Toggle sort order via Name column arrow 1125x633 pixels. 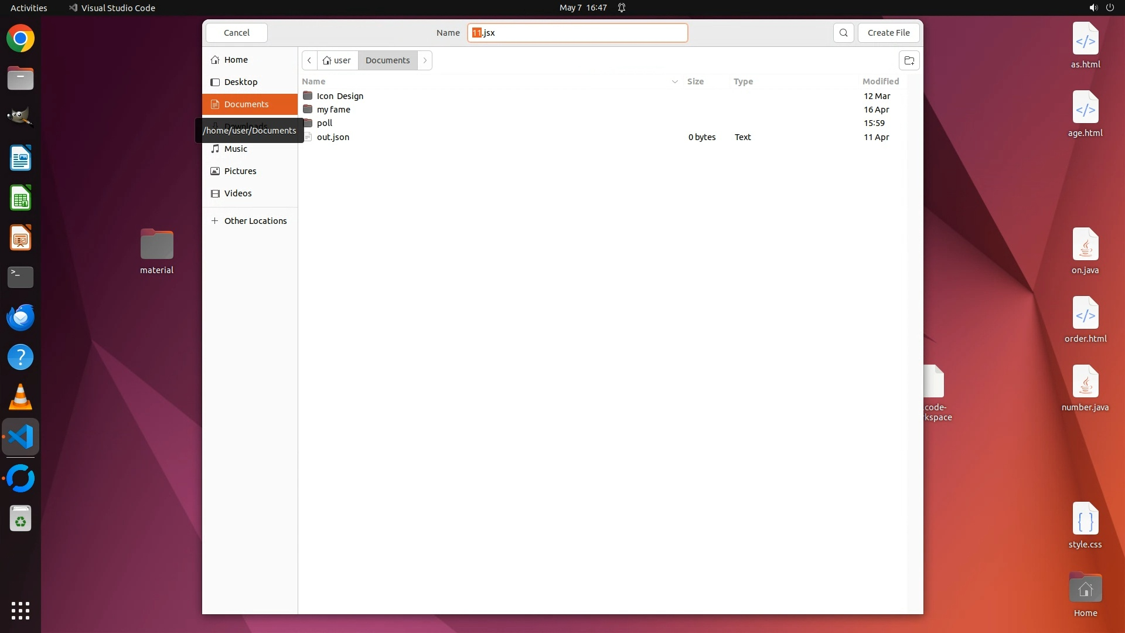tap(674, 81)
